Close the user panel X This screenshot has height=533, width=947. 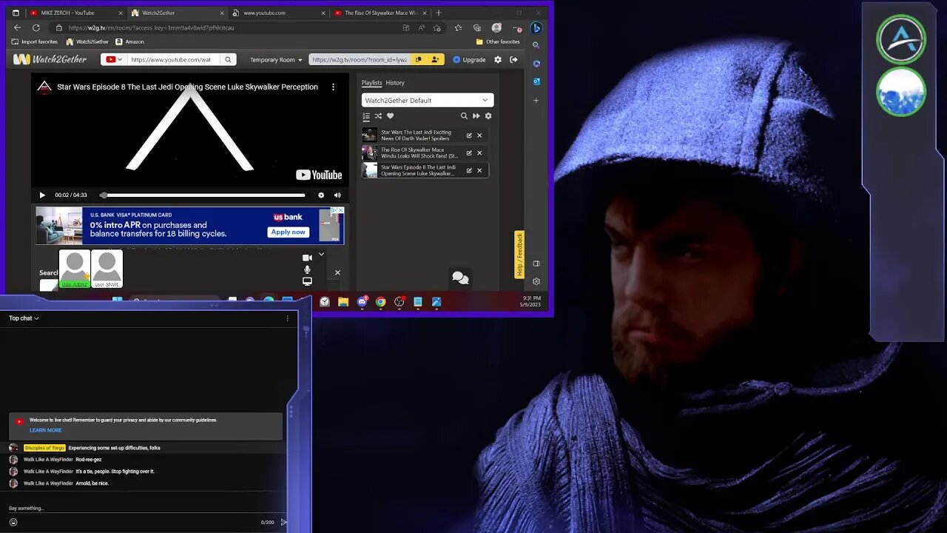click(x=337, y=272)
